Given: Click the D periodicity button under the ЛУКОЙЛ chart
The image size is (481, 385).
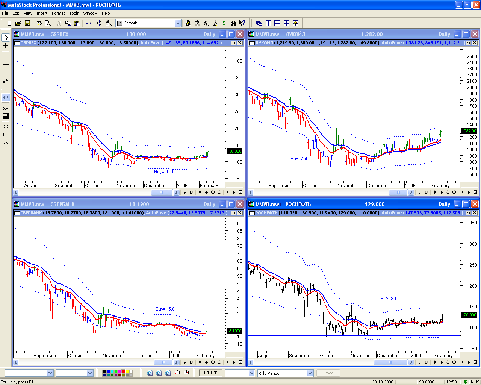Looking at the screenshot, I should [x=426, y=192].
